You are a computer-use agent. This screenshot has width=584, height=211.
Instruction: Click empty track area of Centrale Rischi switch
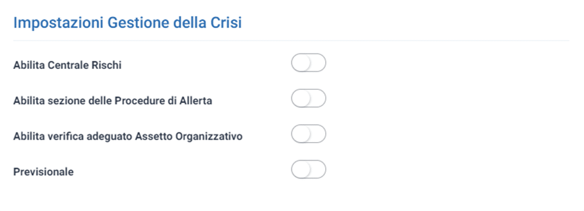pos(318,63)
